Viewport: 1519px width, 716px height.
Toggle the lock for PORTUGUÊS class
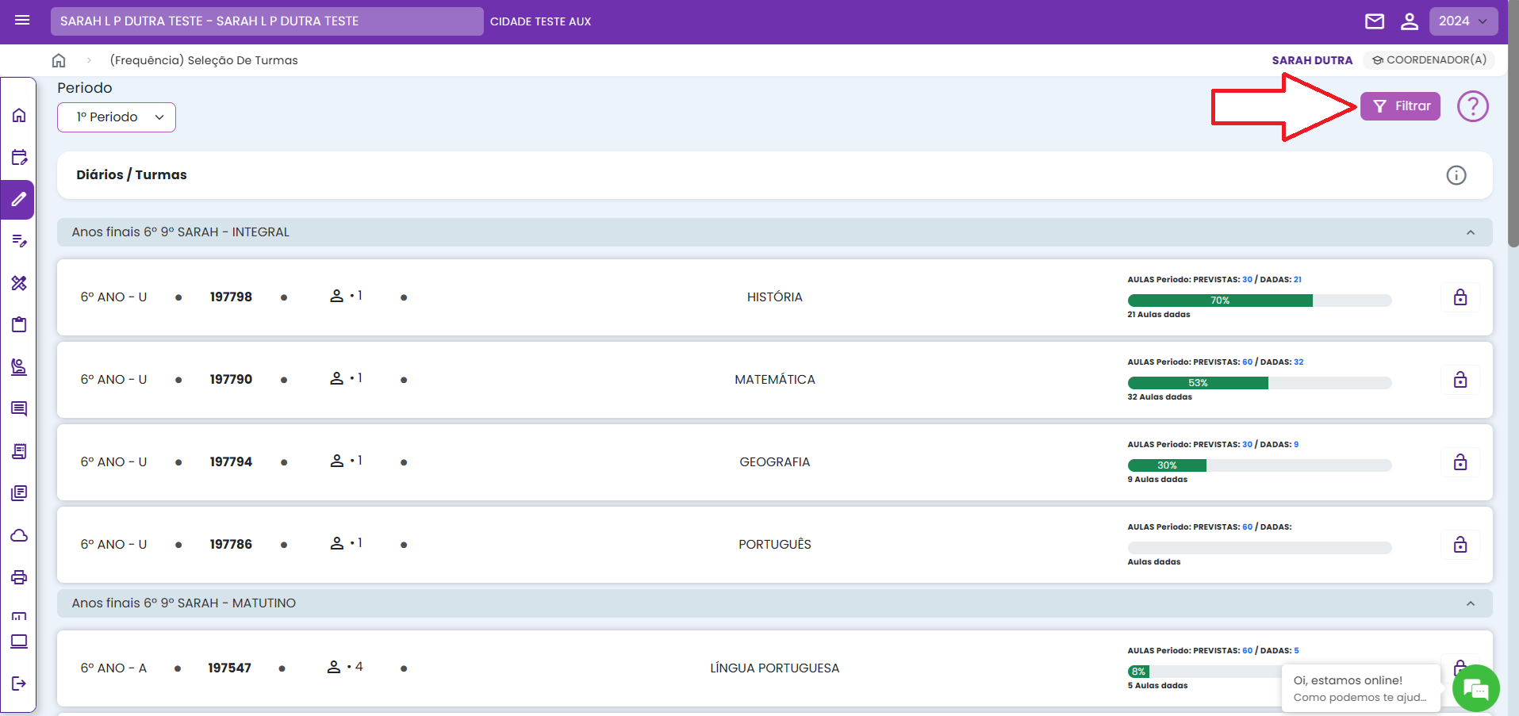point(1460,545)
